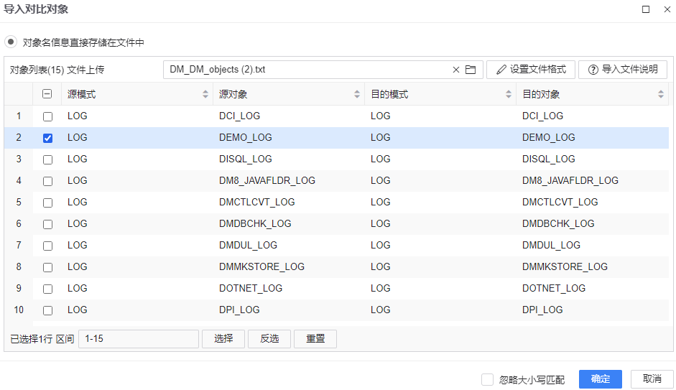Sort by 源对象 column arrows
This screenshot has height=390, width=676.
tap(357, 94)
